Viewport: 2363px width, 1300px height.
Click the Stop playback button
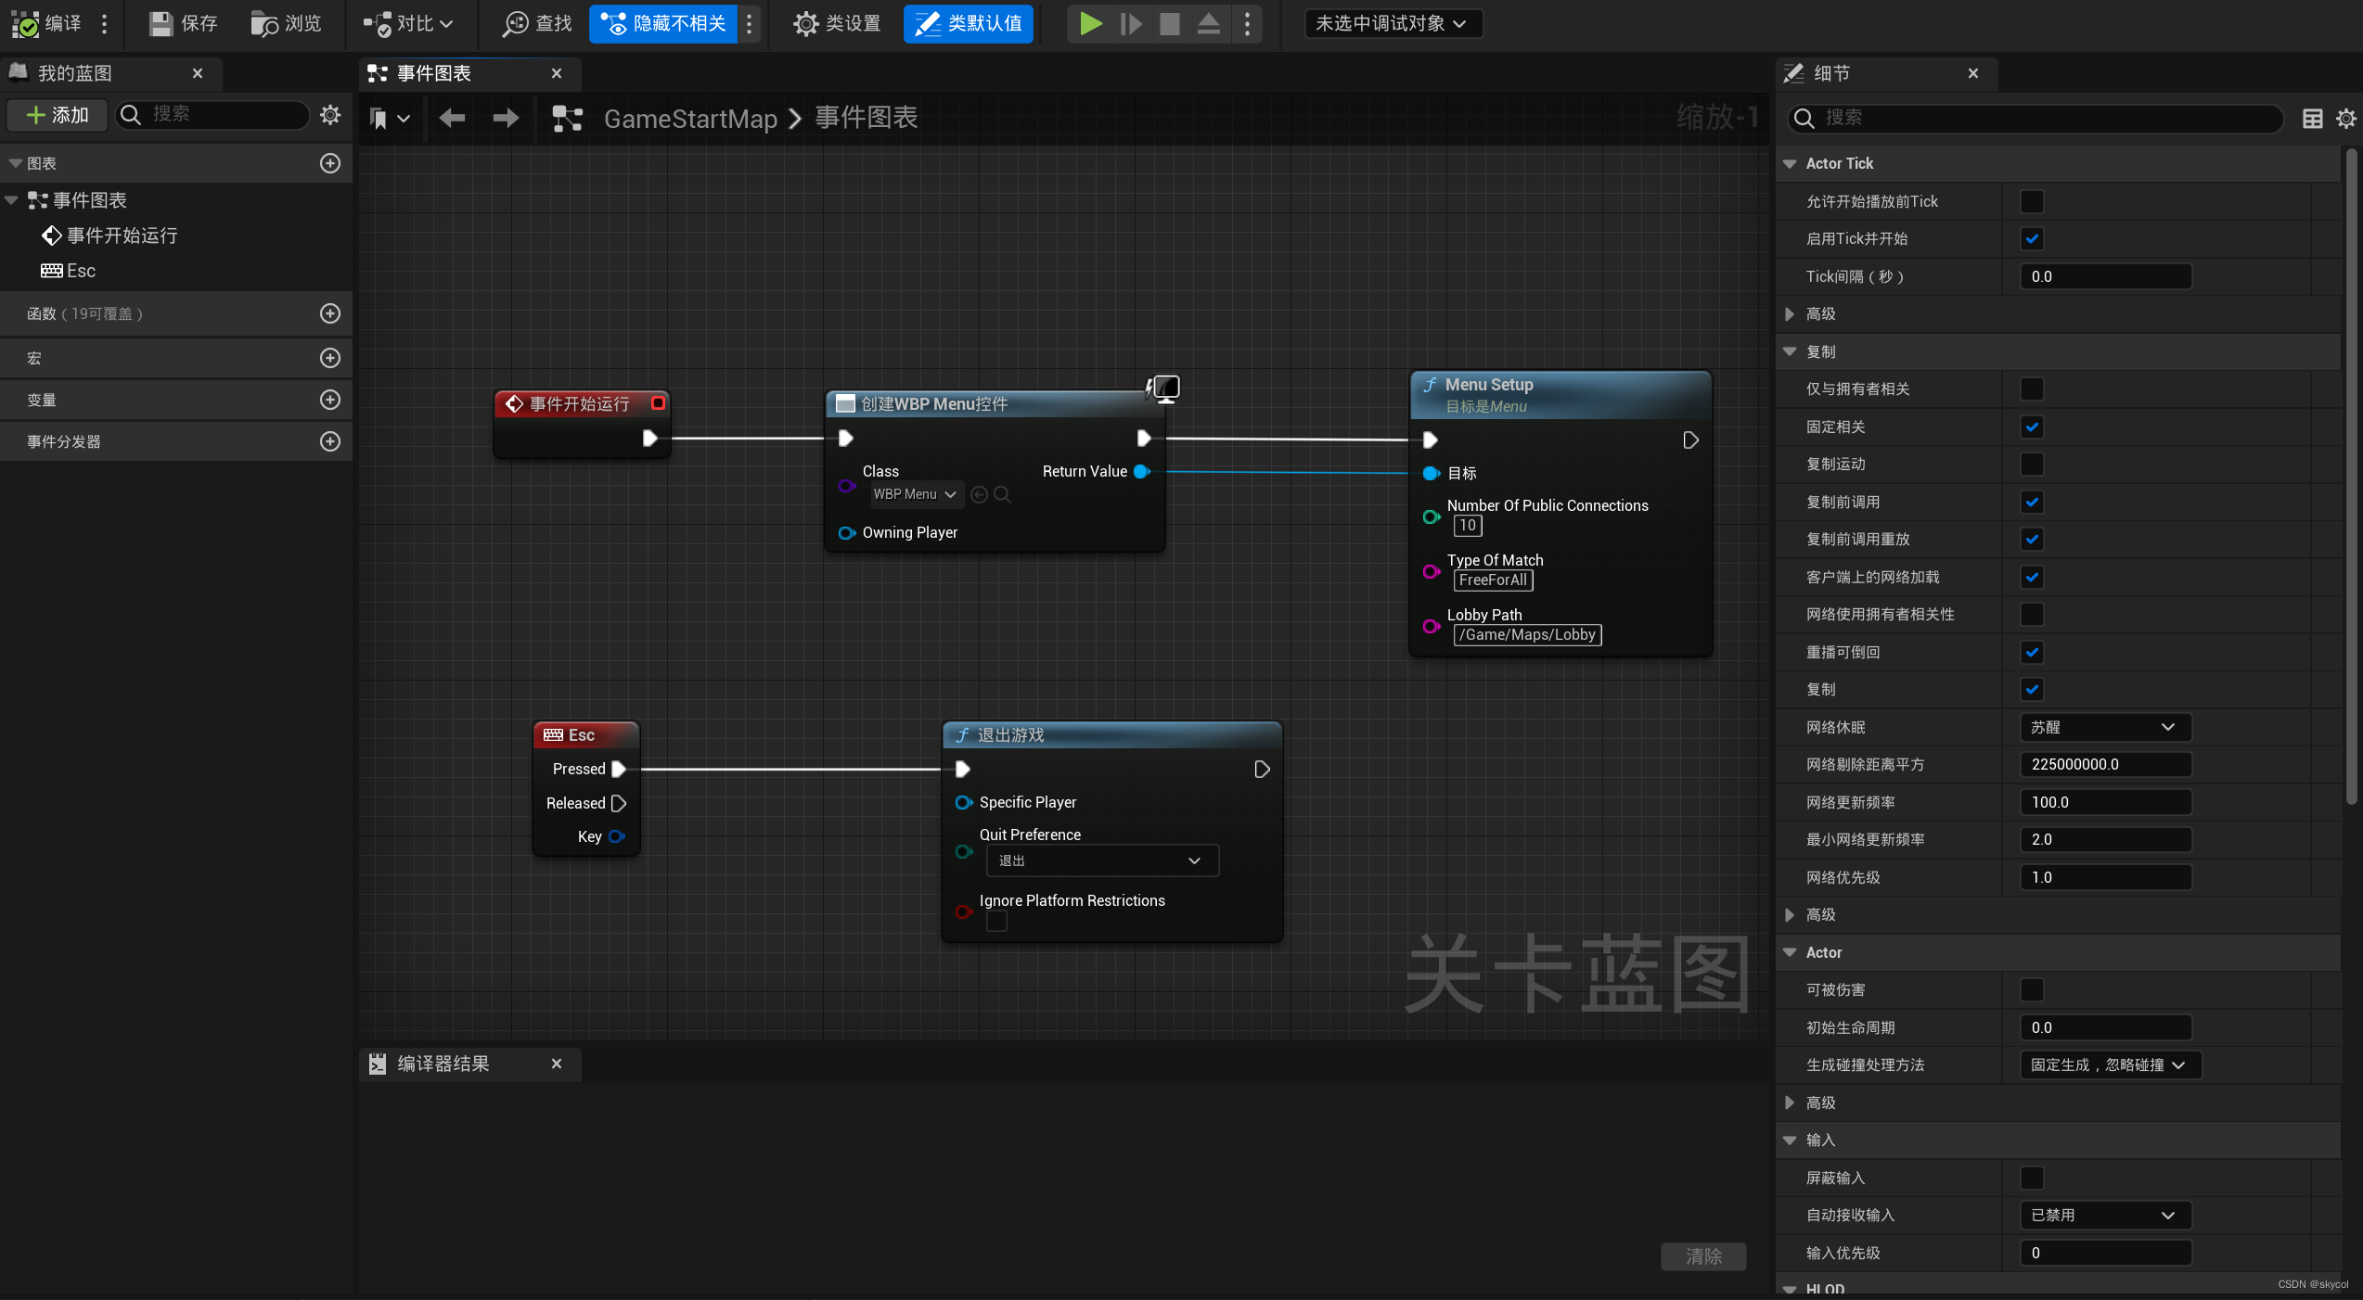(x=1170, y=23)
